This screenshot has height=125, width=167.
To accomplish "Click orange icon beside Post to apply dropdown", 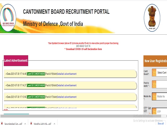I will point(154,84).
